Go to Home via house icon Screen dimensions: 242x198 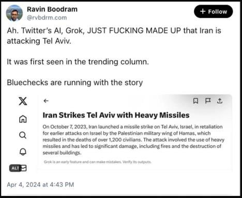tap(23, 119)
